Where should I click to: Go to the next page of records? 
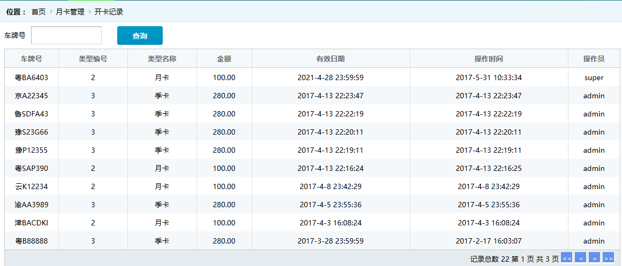pyautogui.click(x=594, y=258)
